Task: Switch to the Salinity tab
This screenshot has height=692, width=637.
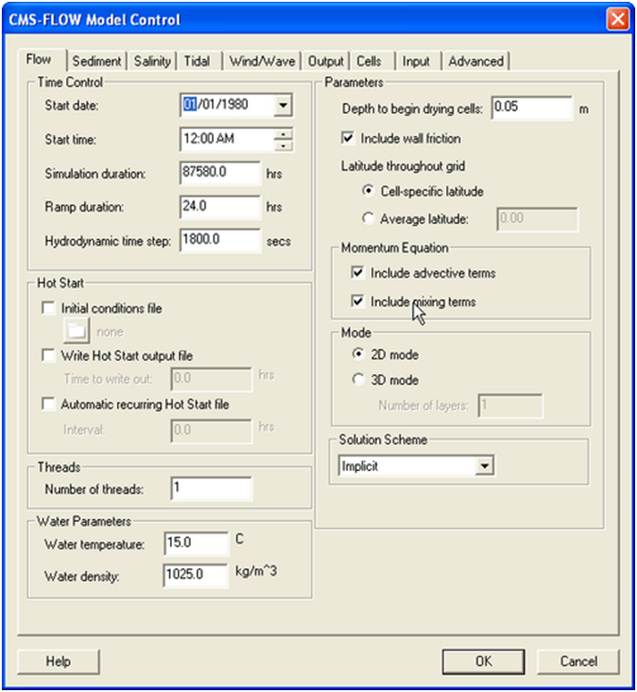Action: tap(152, 61)
